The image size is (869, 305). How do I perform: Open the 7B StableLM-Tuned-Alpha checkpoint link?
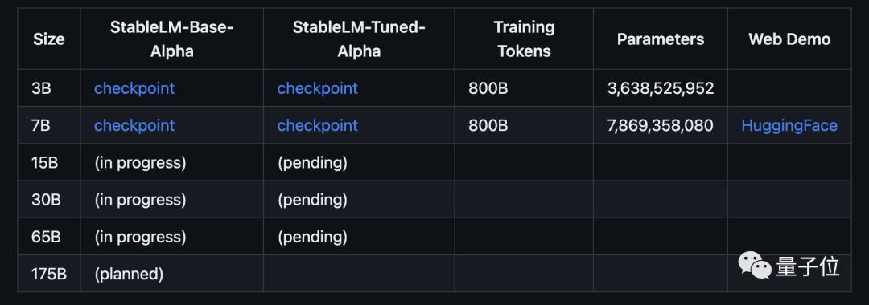tap(318, 125)
